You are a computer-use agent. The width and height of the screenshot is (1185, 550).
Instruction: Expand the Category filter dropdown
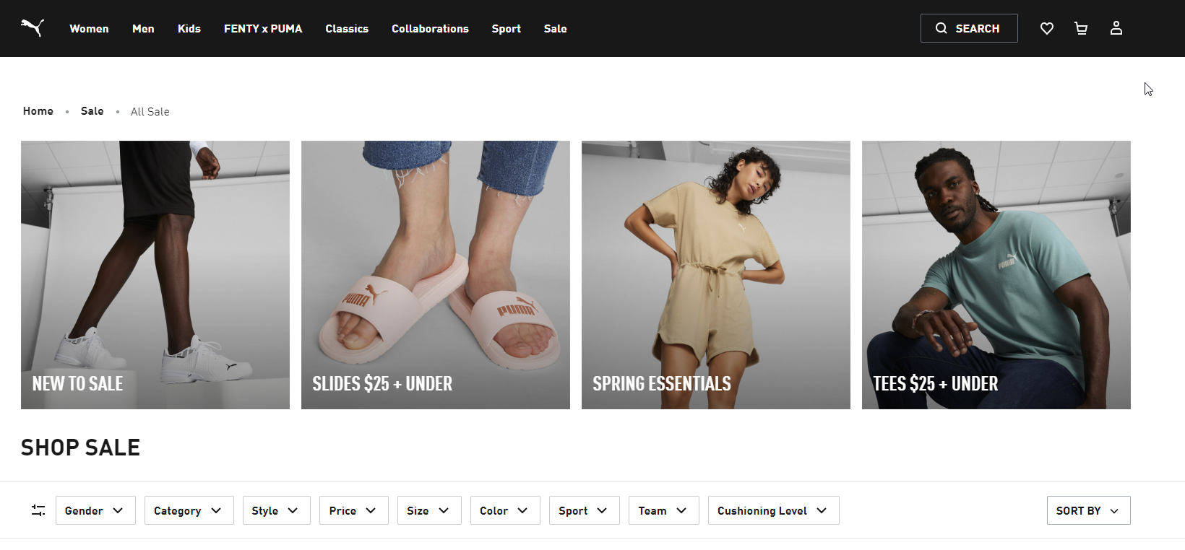click(189, 510)
